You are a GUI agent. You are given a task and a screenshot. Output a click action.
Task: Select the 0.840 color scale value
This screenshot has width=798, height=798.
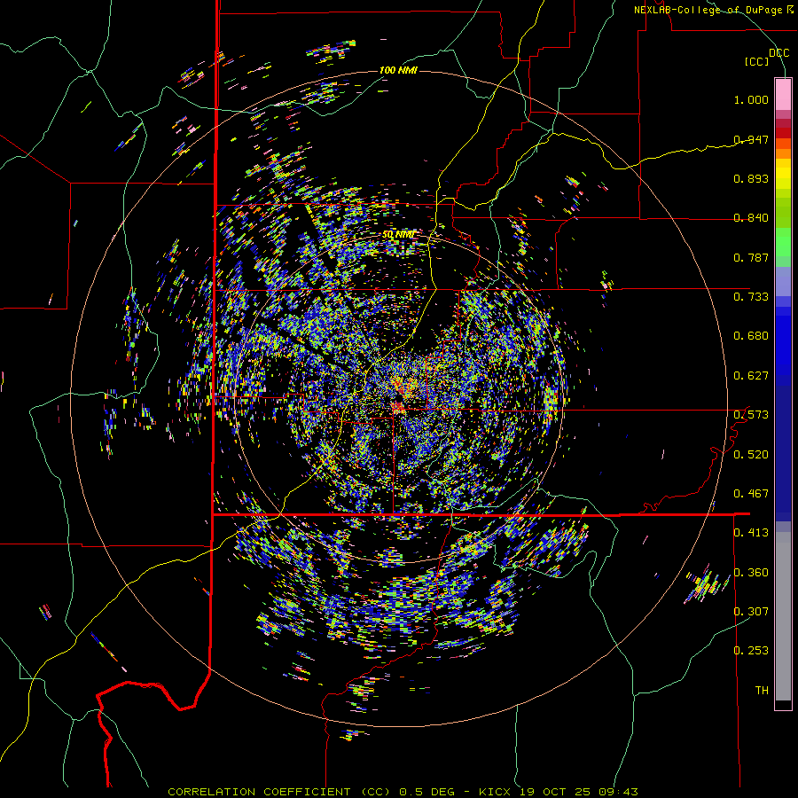751,218
